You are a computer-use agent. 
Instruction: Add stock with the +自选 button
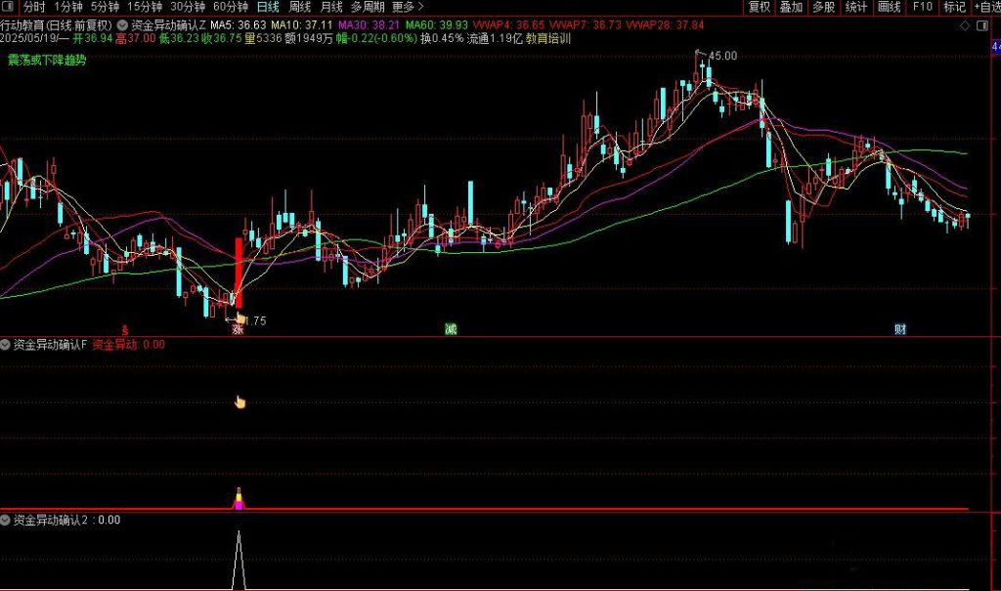[985, 7]
